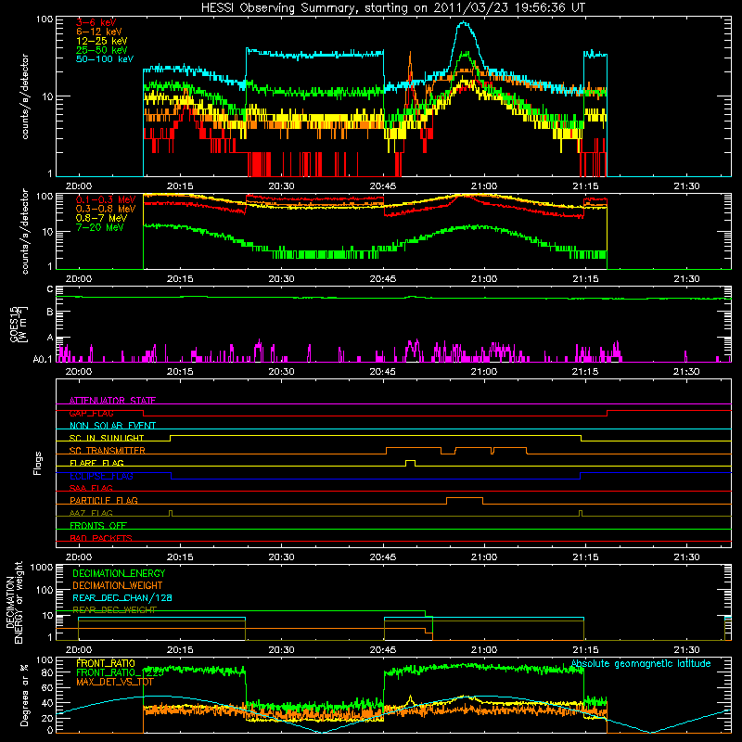This screenshot has width=742, height=742.
Task: Click the REAR_DEC_WEIGHT legend label
Action: tap(114, 610)
